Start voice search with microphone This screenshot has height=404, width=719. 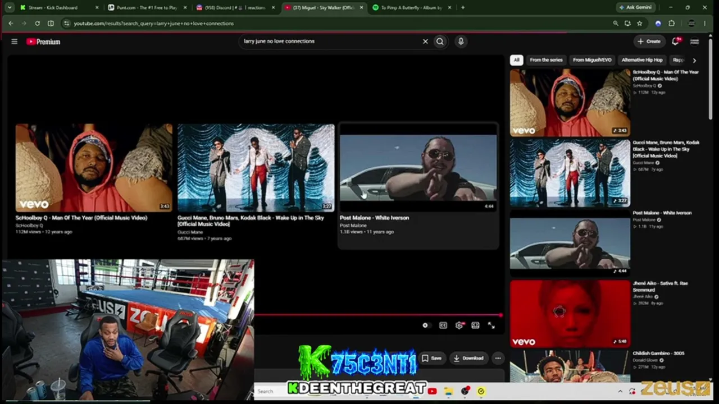461,42
